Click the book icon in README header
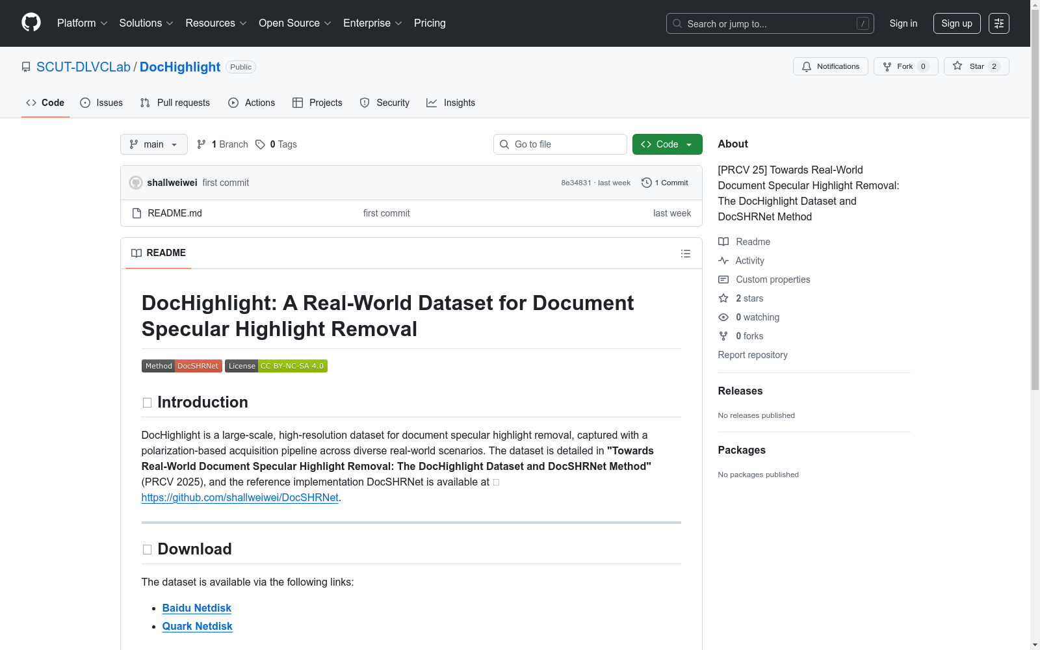Image resolution: width=1040 pixels, height=650 pixels. tap(136, 253)
